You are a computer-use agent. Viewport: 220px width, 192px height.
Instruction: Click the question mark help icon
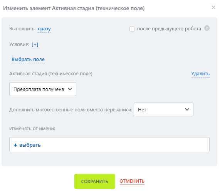tap(207, 28)
